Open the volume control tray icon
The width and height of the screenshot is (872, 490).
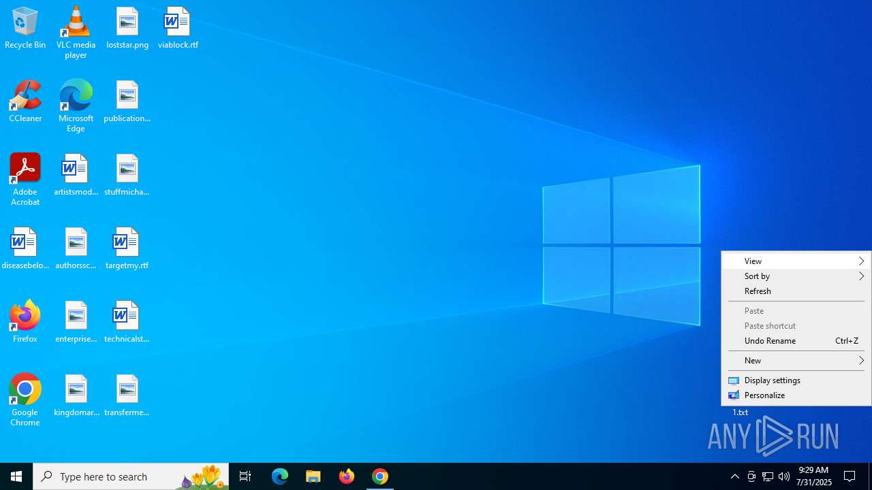click(x=784, y=476)
